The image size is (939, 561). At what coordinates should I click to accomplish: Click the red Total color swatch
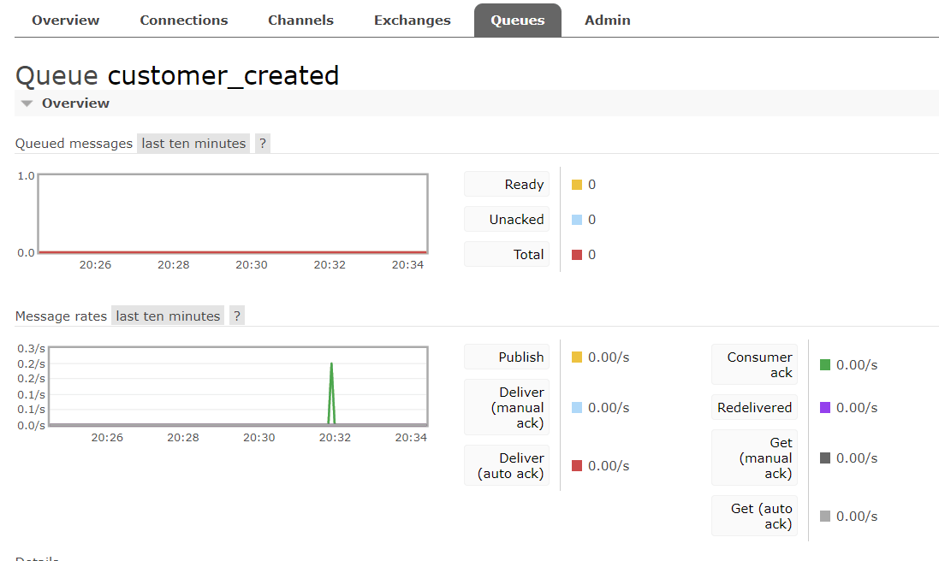[x=577, y=255]
